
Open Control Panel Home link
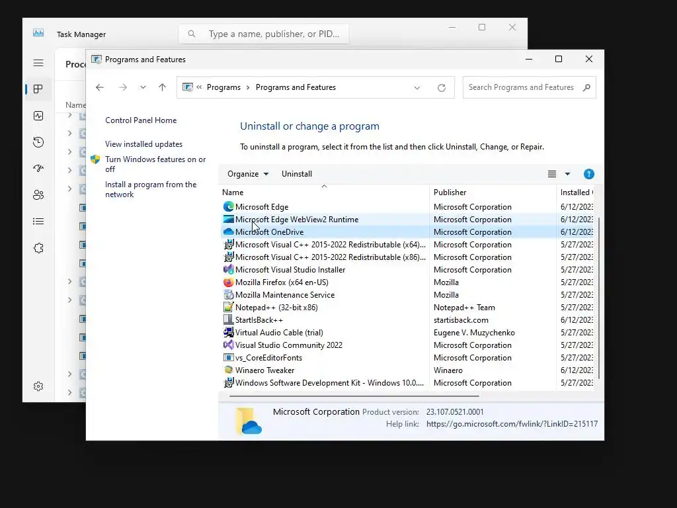(x=141, y=120)
